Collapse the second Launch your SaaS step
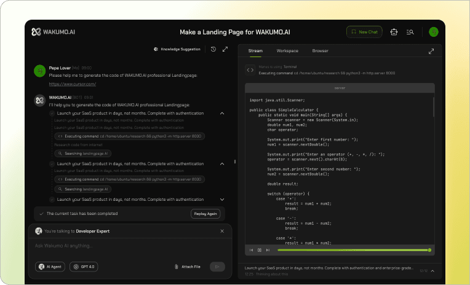 click(x=222, y=164)
